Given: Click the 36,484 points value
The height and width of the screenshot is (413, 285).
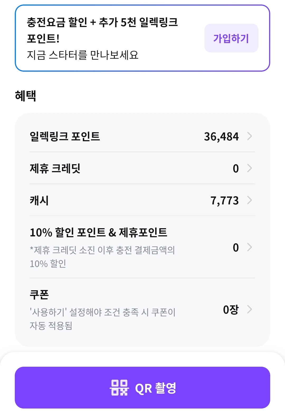Looking at the screenshot, I should (221, 137).
